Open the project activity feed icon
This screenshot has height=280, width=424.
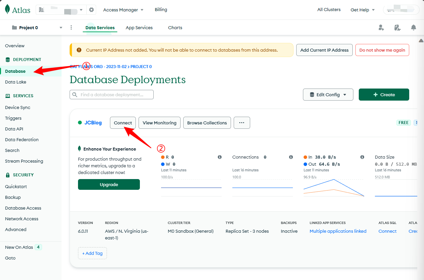(x=397, y=27)
